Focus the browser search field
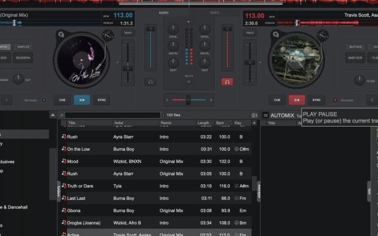The width and height of the screenshot is (378, 236). click(x=112, y=115)
